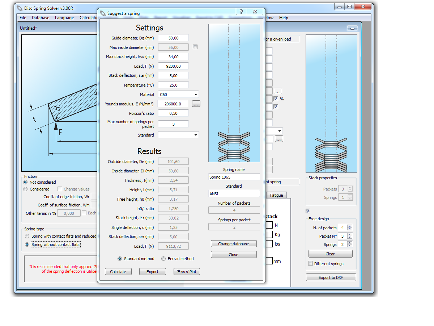Adjust the Free design Springs stepper
The image size is (434, 326).
tap(349, 244)
